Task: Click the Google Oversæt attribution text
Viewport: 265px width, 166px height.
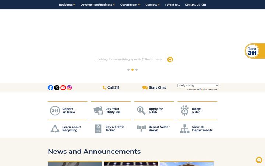Action: click(202, 89)
